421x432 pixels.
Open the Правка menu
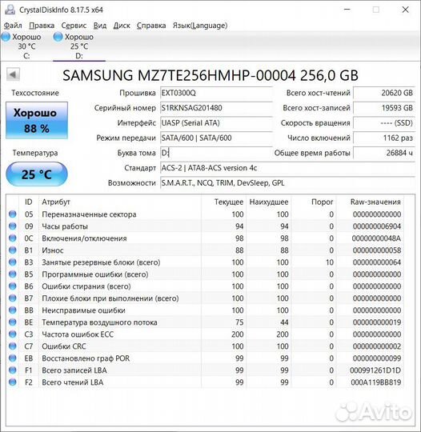pyautogui.click(x=42, y=26)
